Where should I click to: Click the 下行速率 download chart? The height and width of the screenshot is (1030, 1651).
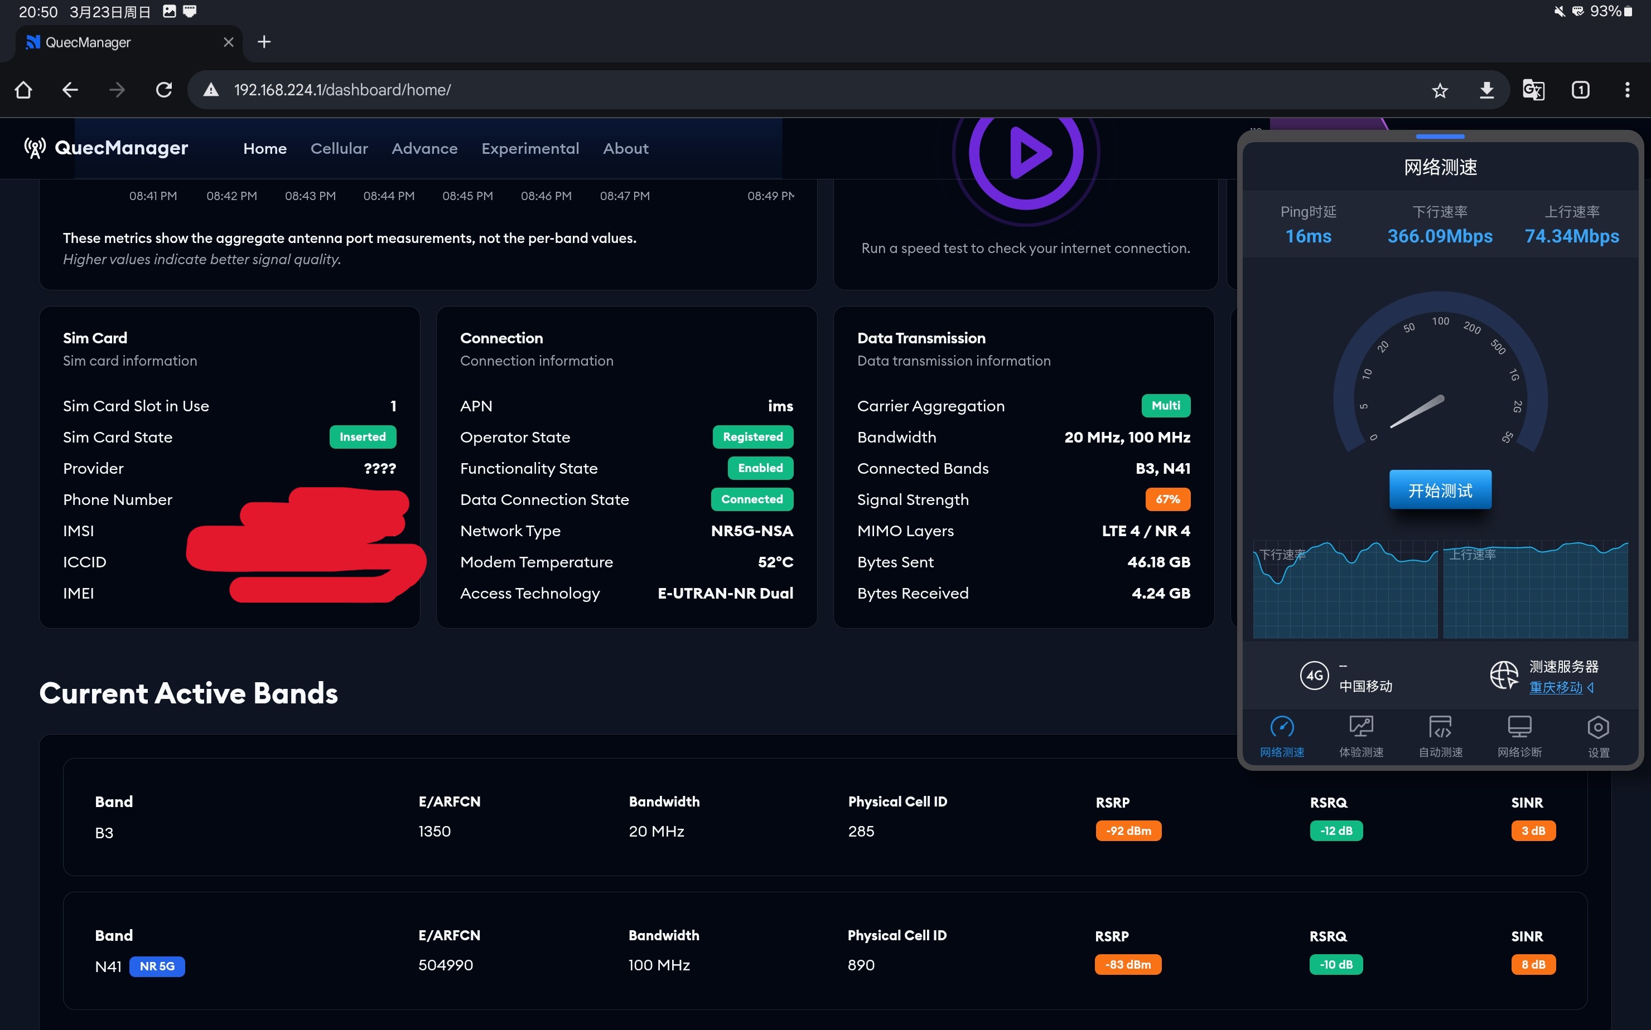[x=1345, y=590]
